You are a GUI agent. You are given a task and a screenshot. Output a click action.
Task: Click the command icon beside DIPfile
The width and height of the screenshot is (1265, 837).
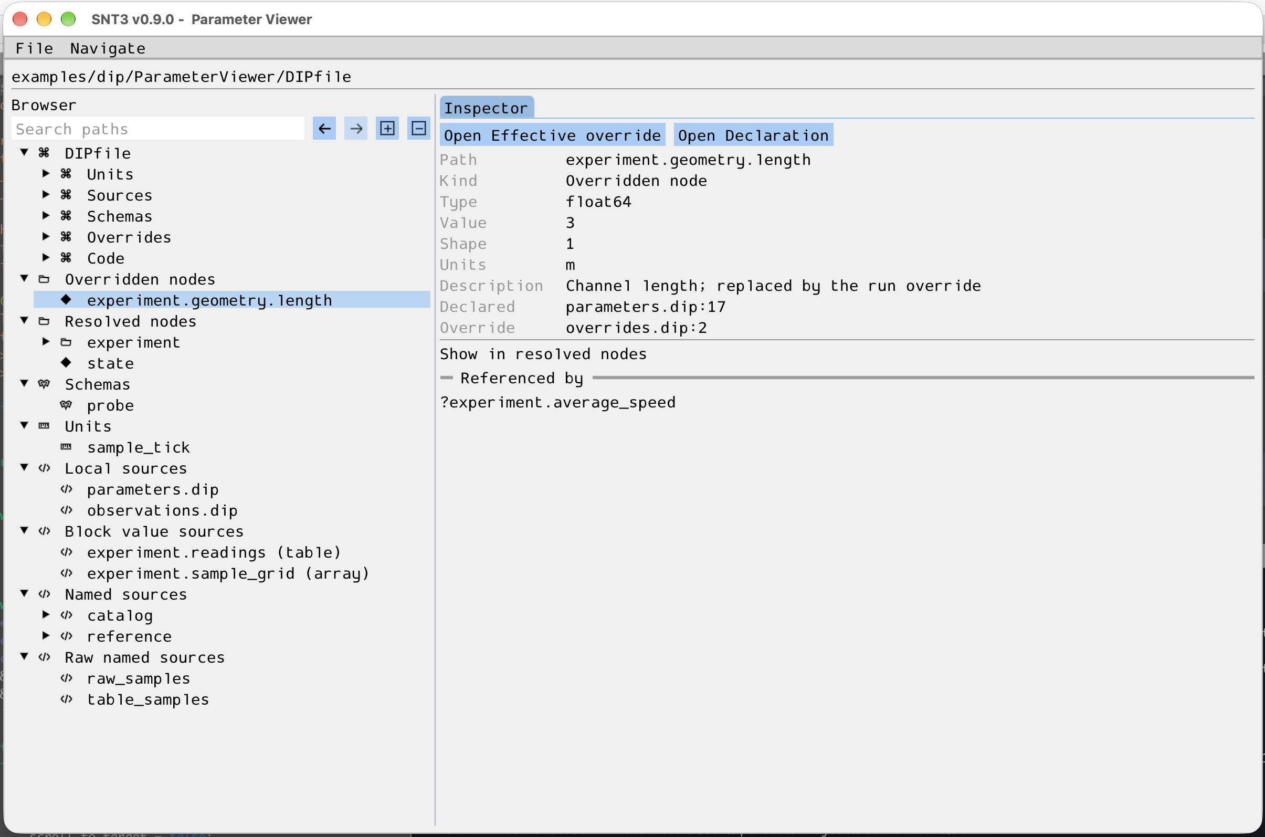click(44, 153)
